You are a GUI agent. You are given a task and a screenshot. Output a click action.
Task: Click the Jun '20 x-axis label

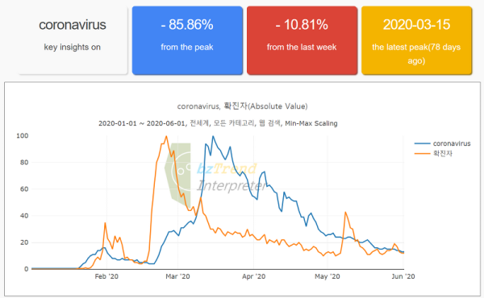403,276
